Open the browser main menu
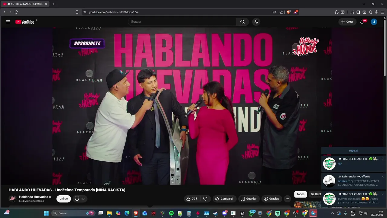This screenshot has width=387, height=218. [382, 12]
